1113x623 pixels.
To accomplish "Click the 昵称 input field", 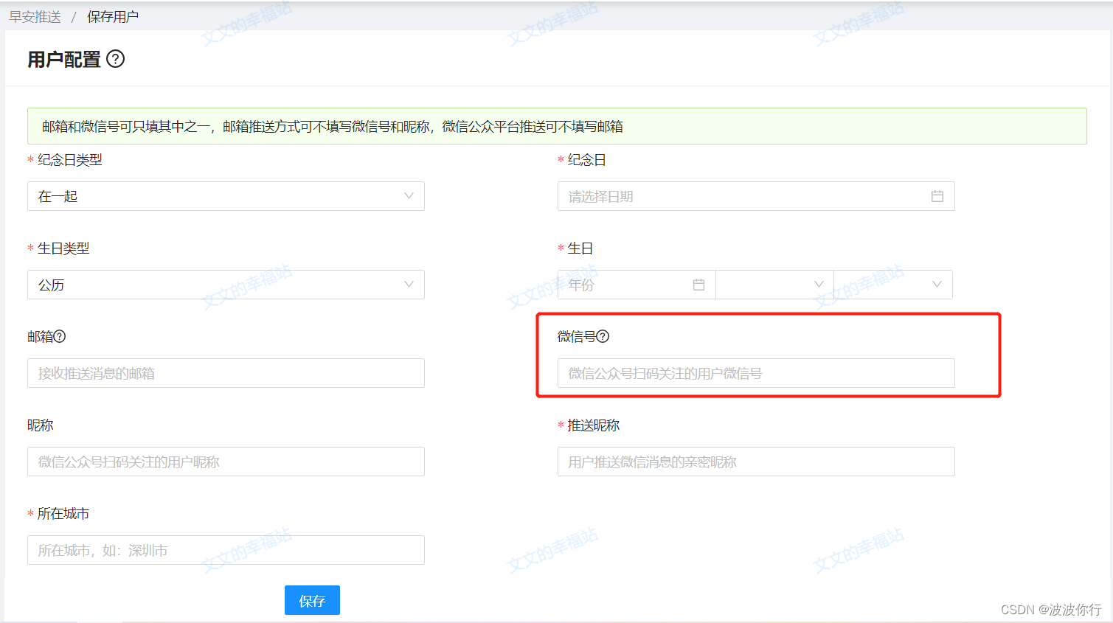I will (226, 462).
